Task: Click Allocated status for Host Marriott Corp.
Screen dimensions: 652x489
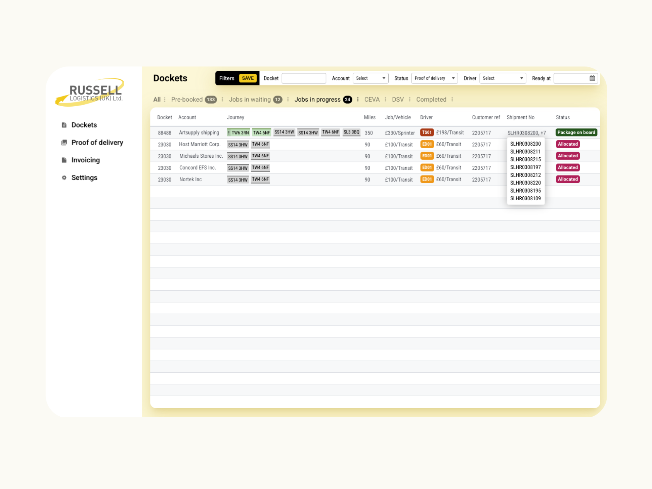Action: click(x=568, y=144)
